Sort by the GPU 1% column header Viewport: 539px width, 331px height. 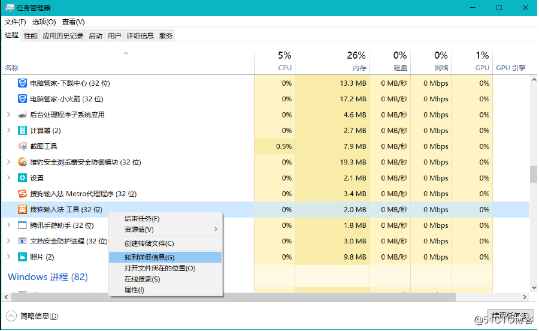[x=473, y=62]
